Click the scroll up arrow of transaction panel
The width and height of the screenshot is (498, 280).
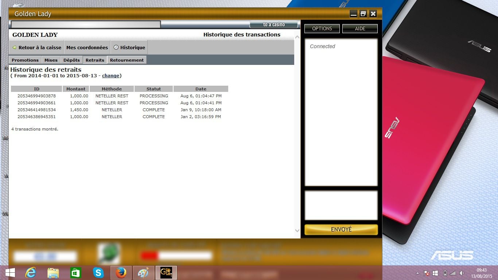click(297, 37)
